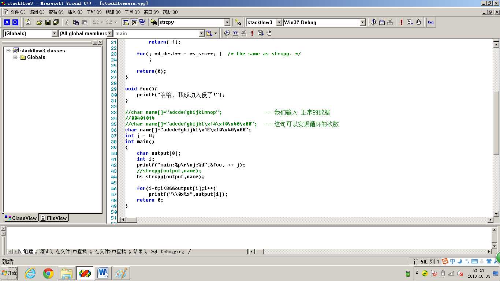Image resolution: width=500 pixels, height=281 pixels.
Task: Open the (Globals) class dropdown
Action: click(x=54, y=33)
